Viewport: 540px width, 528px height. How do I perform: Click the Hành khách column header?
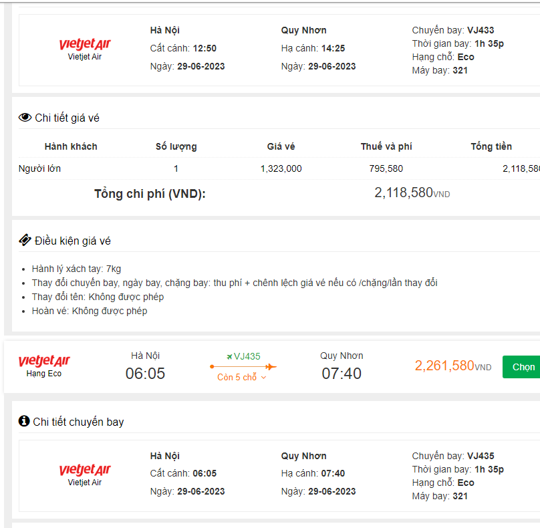pos(71,146)
